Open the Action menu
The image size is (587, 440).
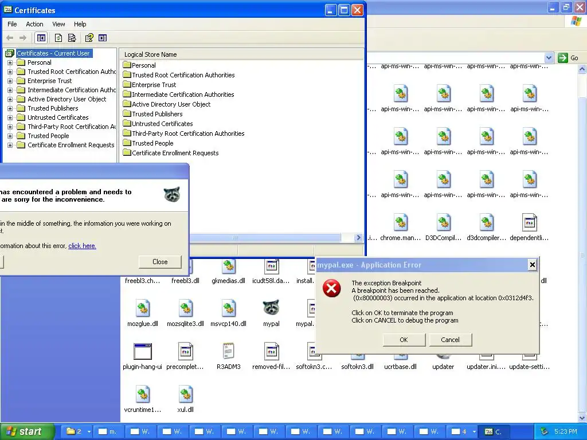pos(34,24)
